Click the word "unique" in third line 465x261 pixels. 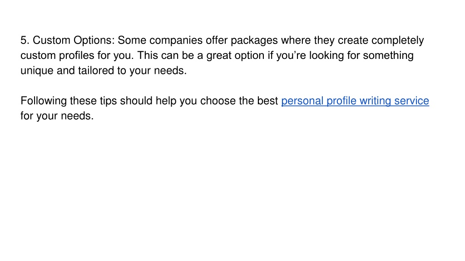point(37,71)
